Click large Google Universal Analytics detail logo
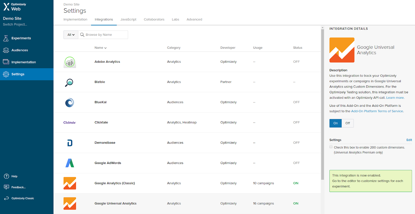Image resolution: width=415 pixels, height=214 pixels. (342, 50)
